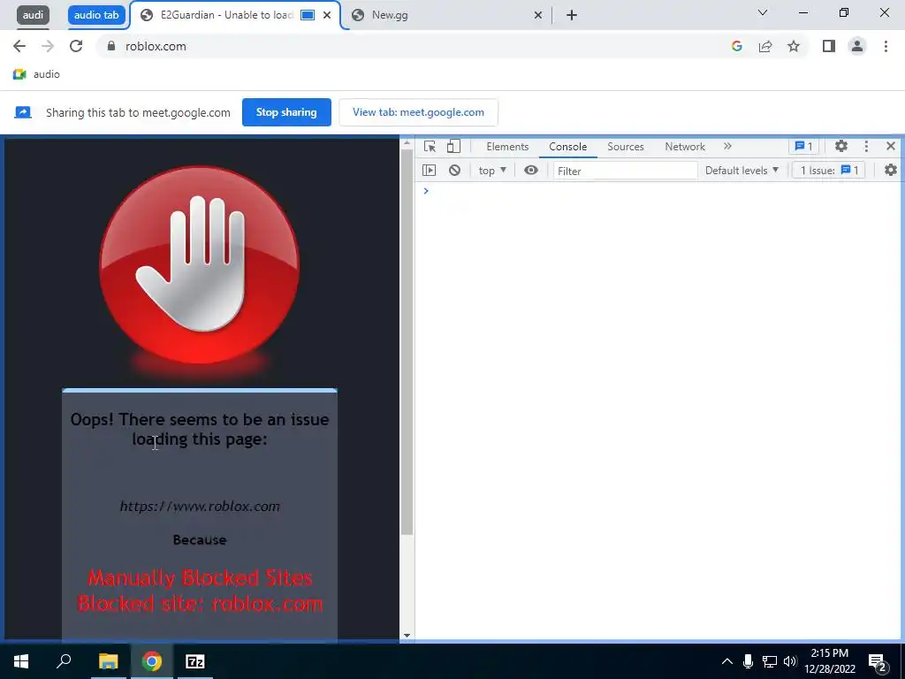Close the DevTools panel
This screenshot has height=679, width=905.
coord(891,147)
